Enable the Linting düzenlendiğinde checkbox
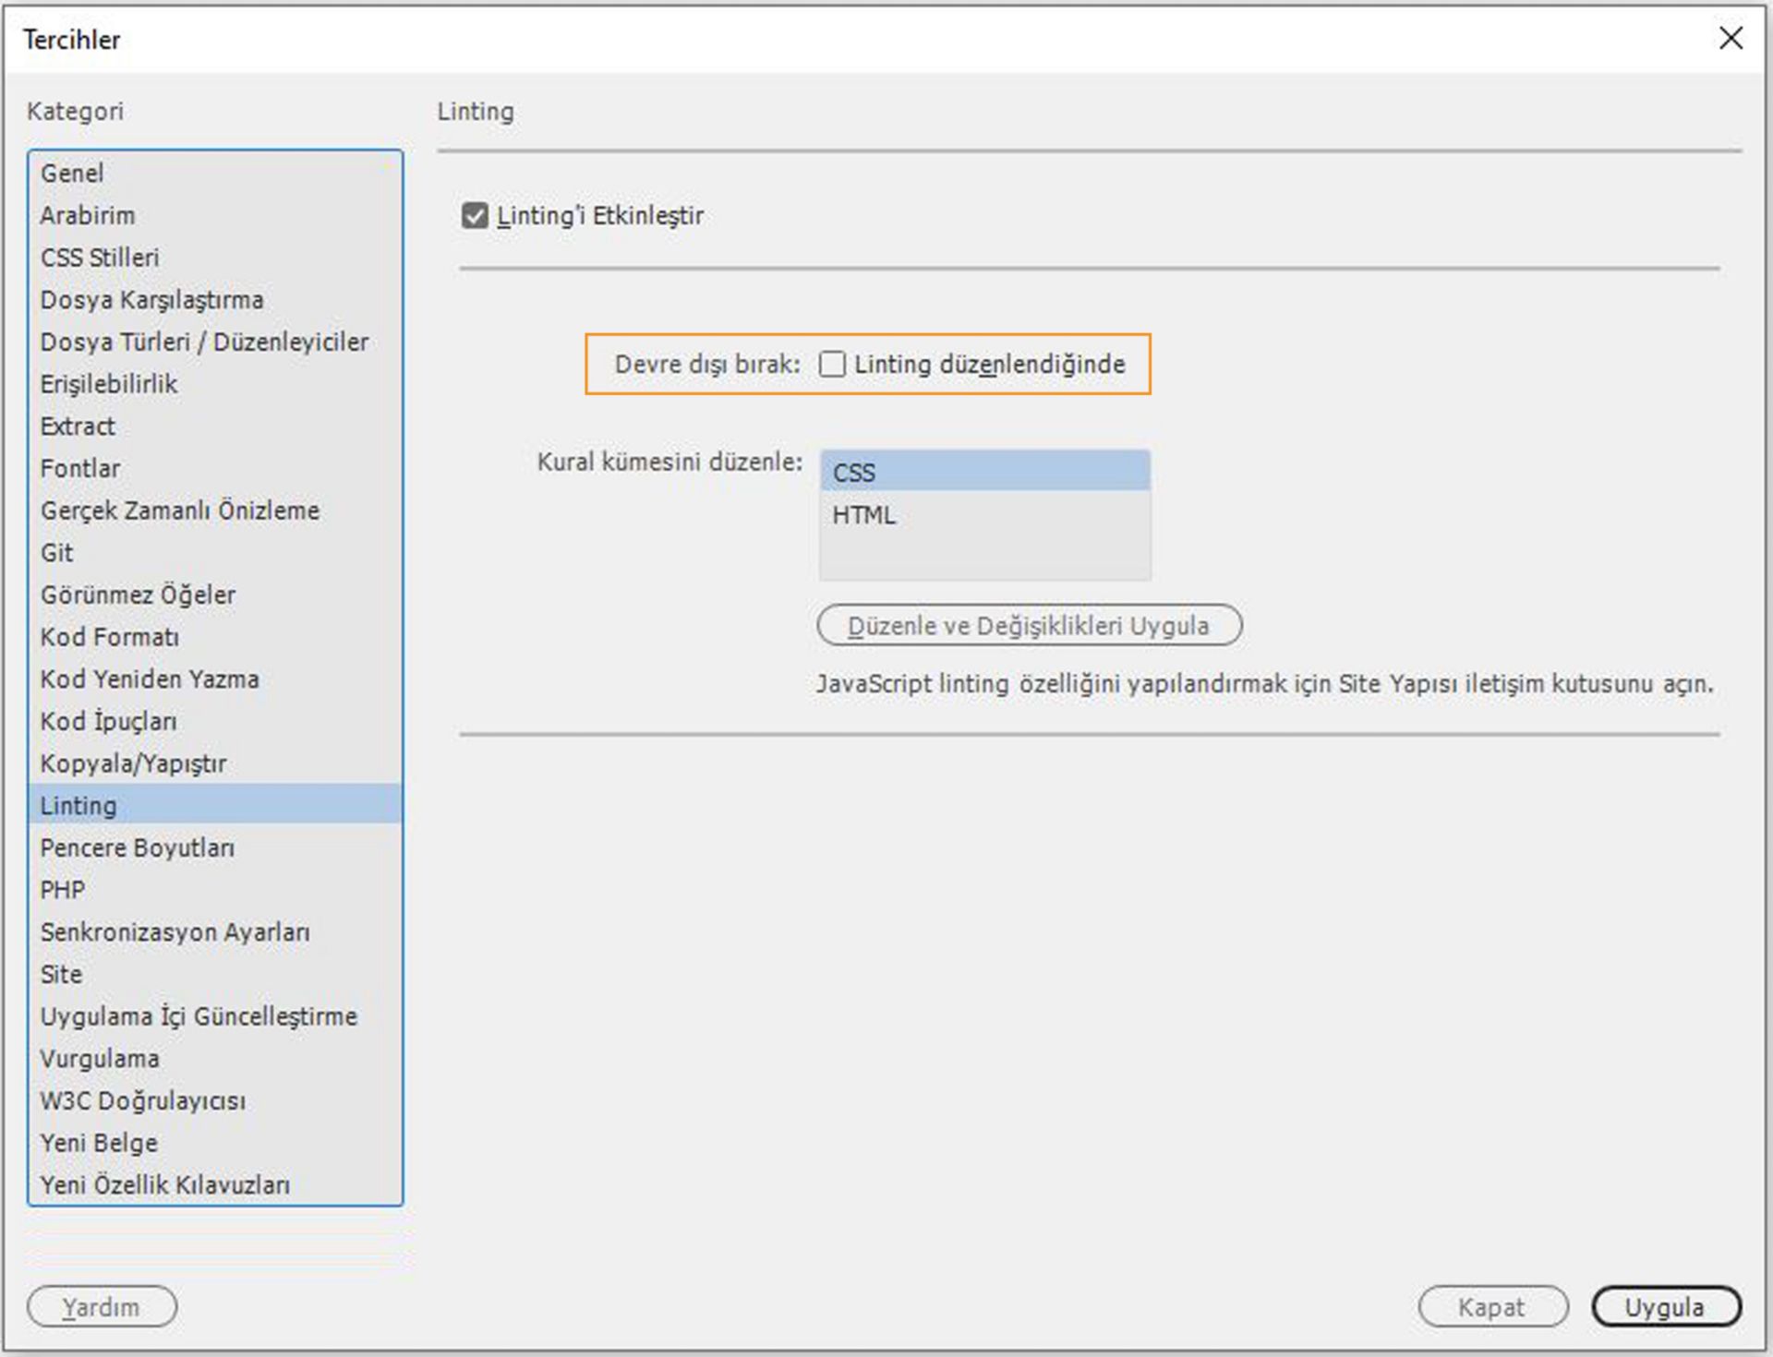 [832, 365]
